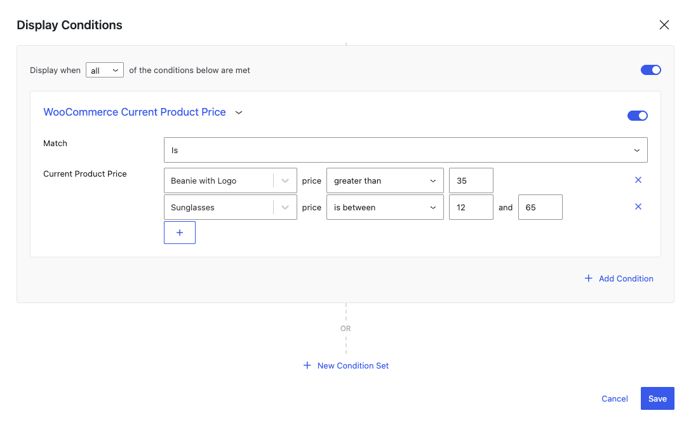Click the price value field showing 35
691x427 pixels.
pos(471,180)
